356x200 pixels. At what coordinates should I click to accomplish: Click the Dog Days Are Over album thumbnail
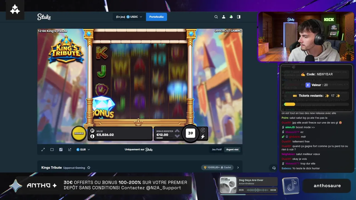click(228, 185)
